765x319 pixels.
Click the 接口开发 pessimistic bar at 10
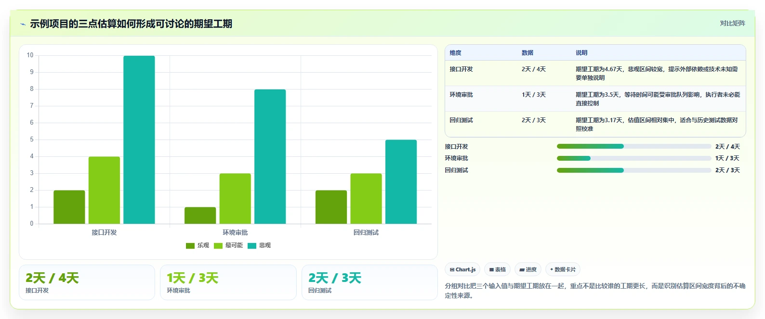pyautogui.click(x=139, y=140)
